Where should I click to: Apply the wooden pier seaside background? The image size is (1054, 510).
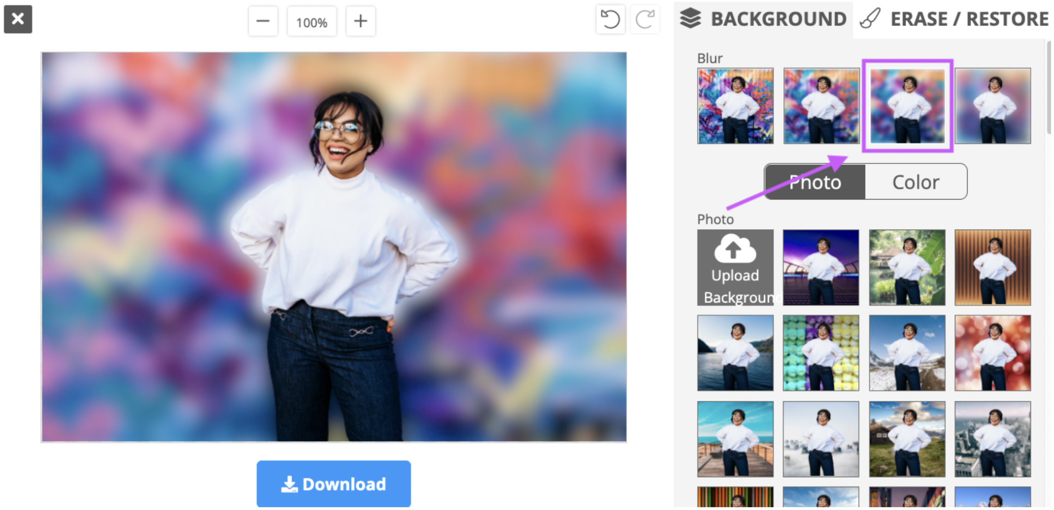click(735, 439)
